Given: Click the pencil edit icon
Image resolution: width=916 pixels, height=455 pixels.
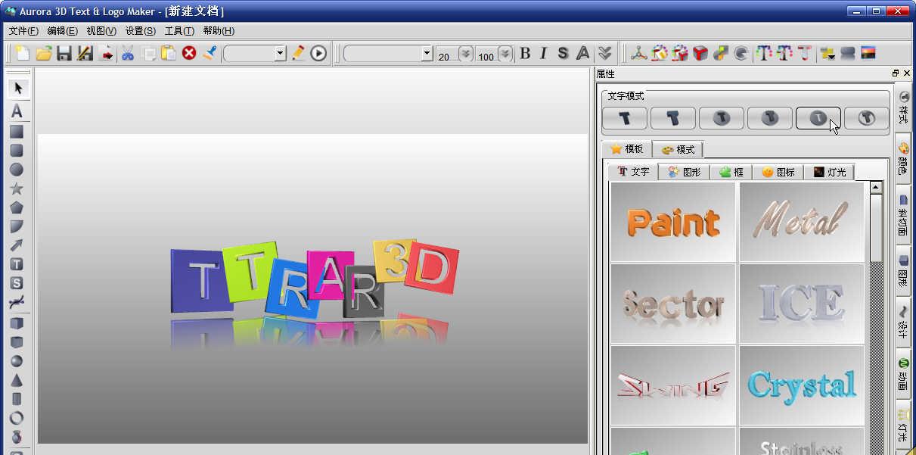Looking at the screenshot, I should pyautogui.click(x=298, y=53).
